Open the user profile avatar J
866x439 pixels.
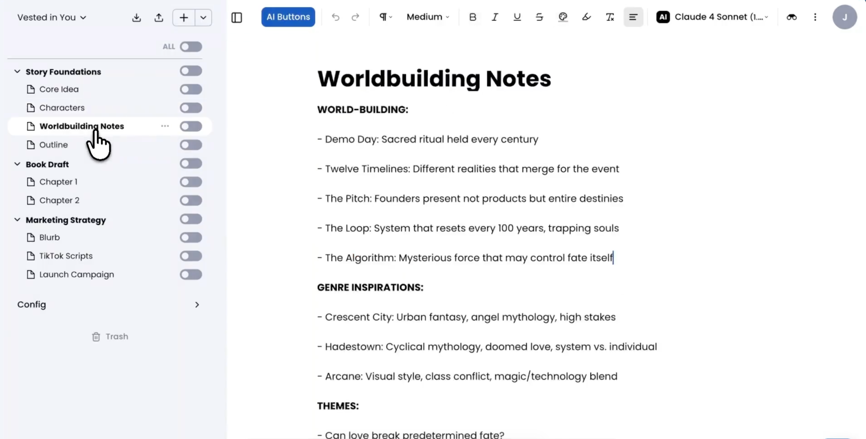(x=844, y=17)
